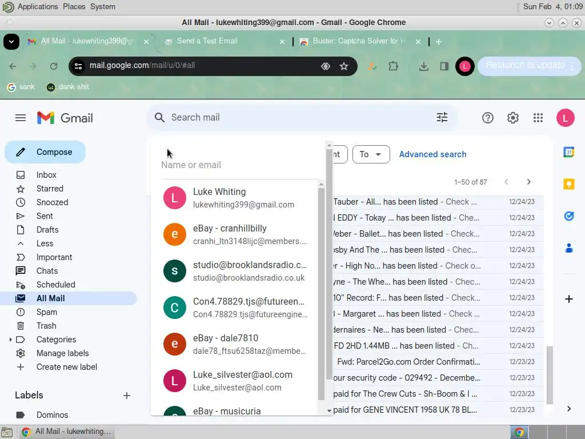Open the Places menu
The width and height of the screenshot is (585, 439).
tap(74, 7)
